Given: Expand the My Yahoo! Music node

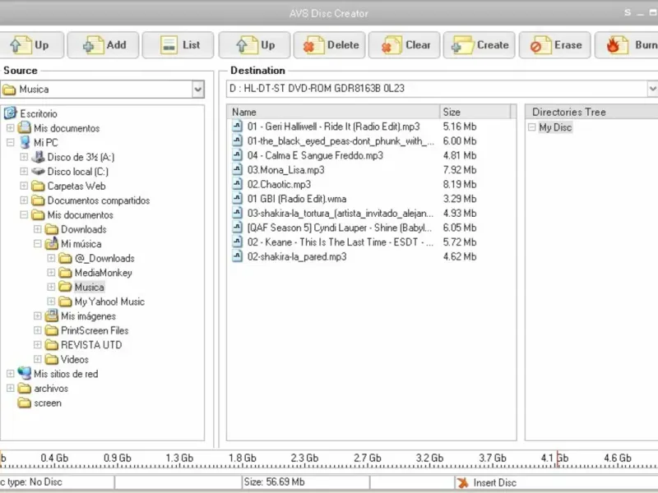Looking at the screenshot, I should coord(51,302).
